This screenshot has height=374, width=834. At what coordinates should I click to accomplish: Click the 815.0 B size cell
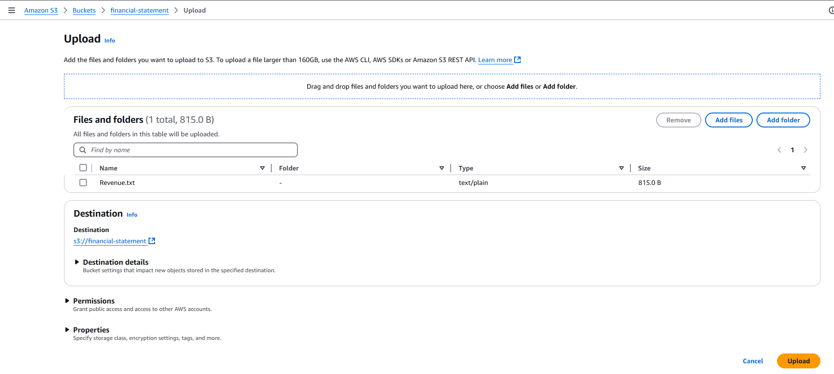click(650, 183)
